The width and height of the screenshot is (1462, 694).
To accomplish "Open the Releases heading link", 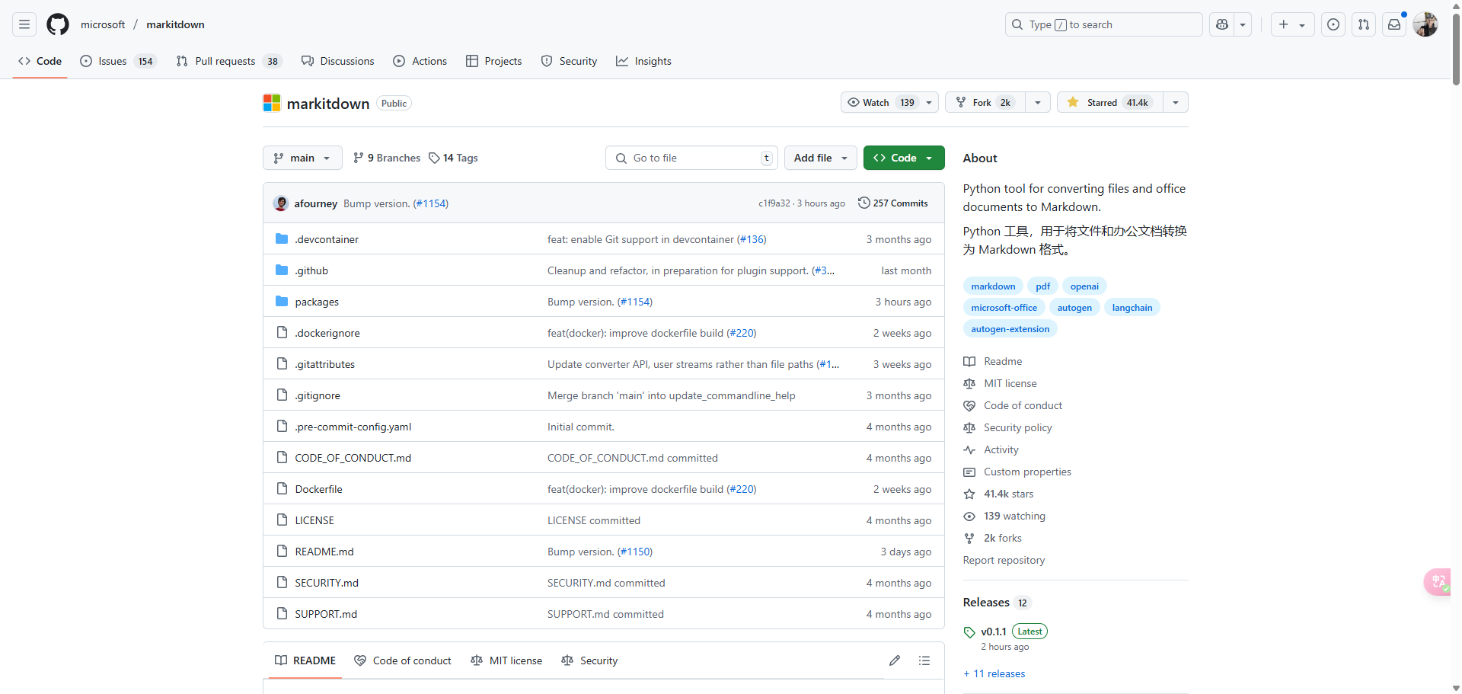I will pyautogui.click(x=986, y=602).
